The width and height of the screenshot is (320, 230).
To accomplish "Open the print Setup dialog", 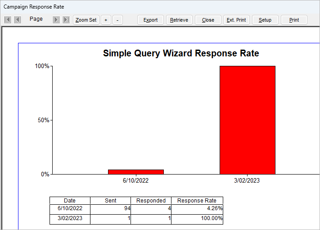I will tap(265, 20).
